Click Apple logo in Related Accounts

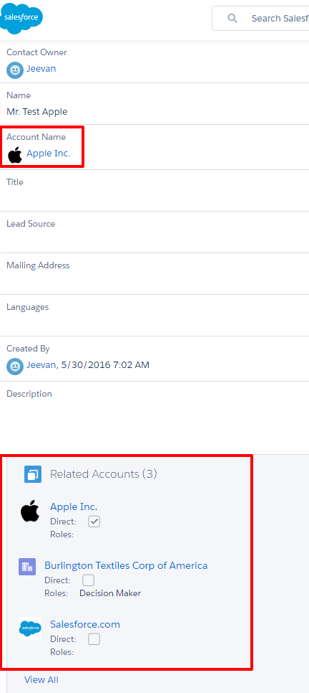30,511
